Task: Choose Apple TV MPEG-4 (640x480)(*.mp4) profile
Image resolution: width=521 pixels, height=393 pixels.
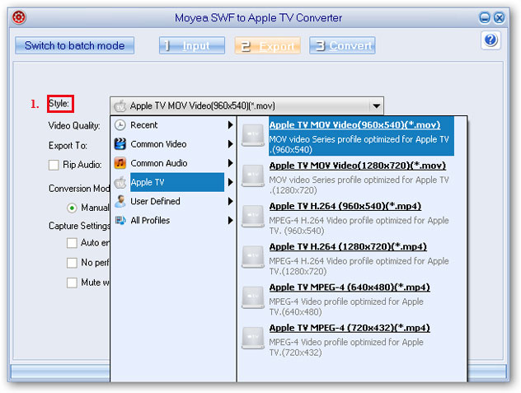Action: [x=350, y=287]
